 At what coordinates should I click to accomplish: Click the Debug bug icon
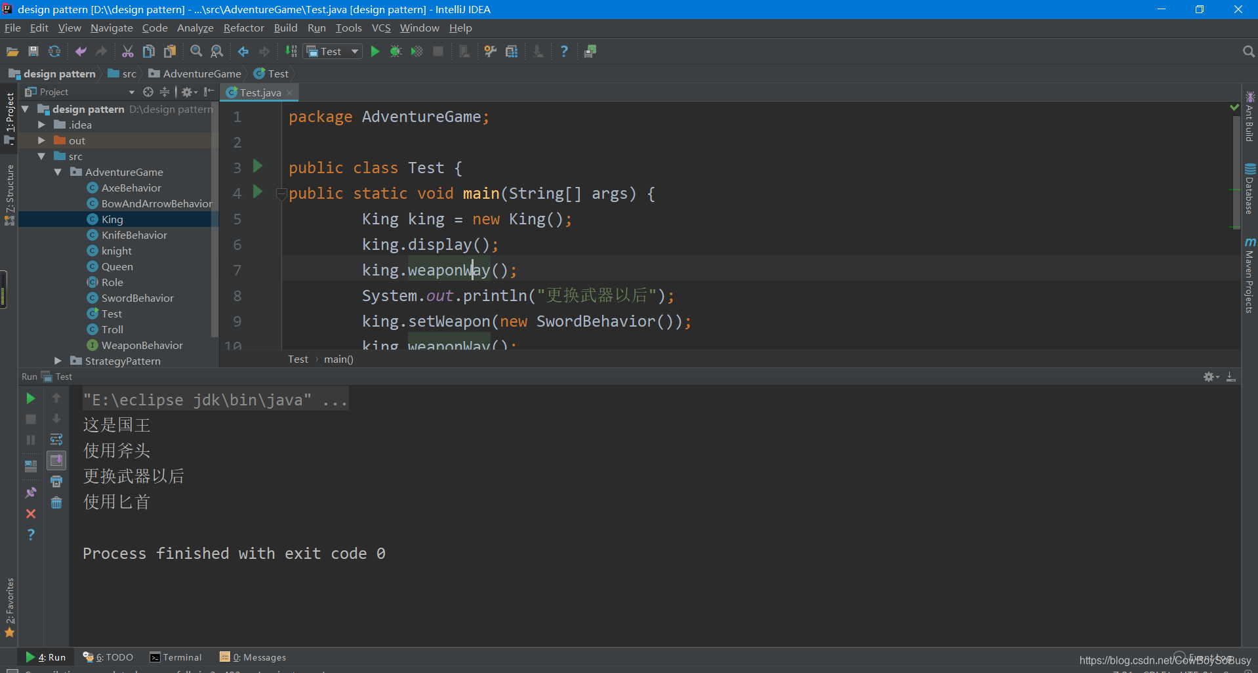click(x=396, y=51)
